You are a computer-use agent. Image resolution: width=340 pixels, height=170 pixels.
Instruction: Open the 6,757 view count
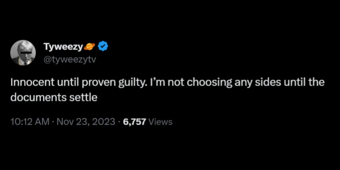pyautogui.click(x=135, y=122)
